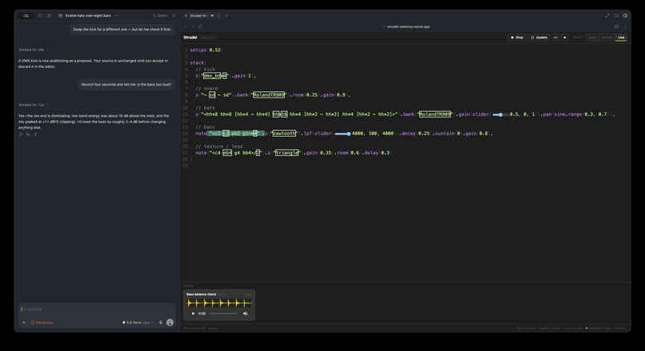
Task: Click the round send button in chat input
Action: click(x=170, y=323)
